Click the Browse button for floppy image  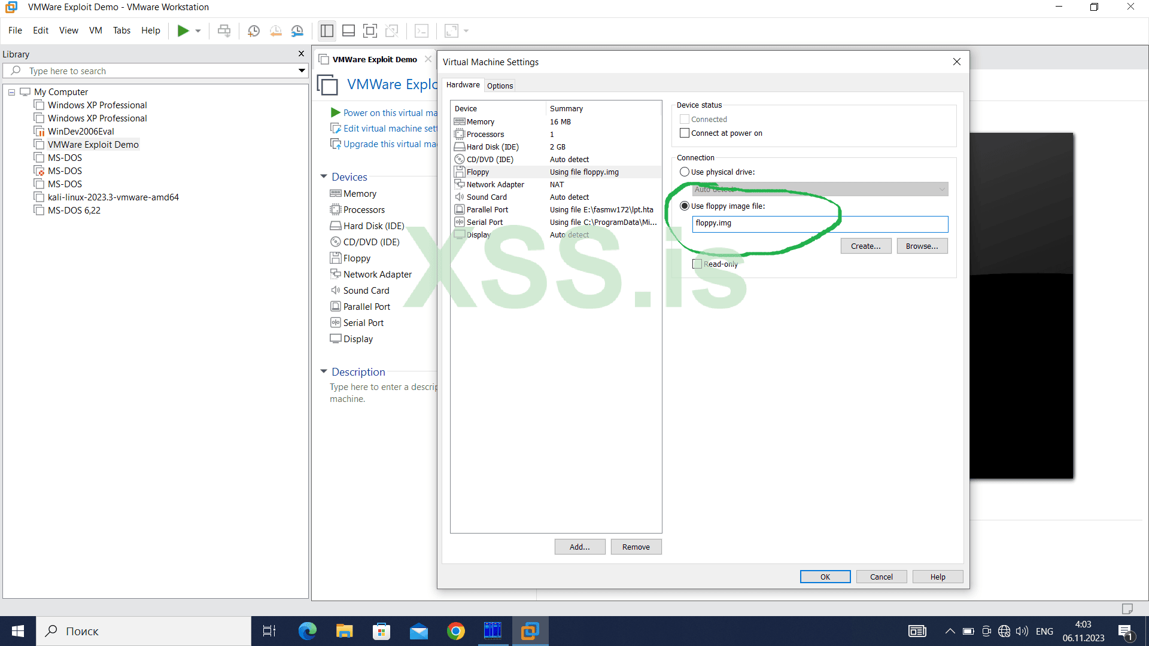click(922, 245)
